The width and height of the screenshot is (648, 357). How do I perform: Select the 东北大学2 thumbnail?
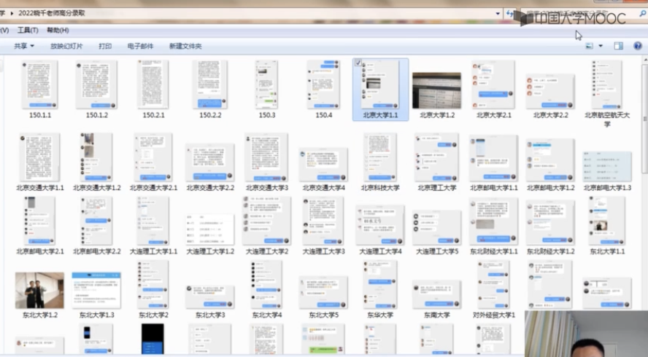[153, 284]
